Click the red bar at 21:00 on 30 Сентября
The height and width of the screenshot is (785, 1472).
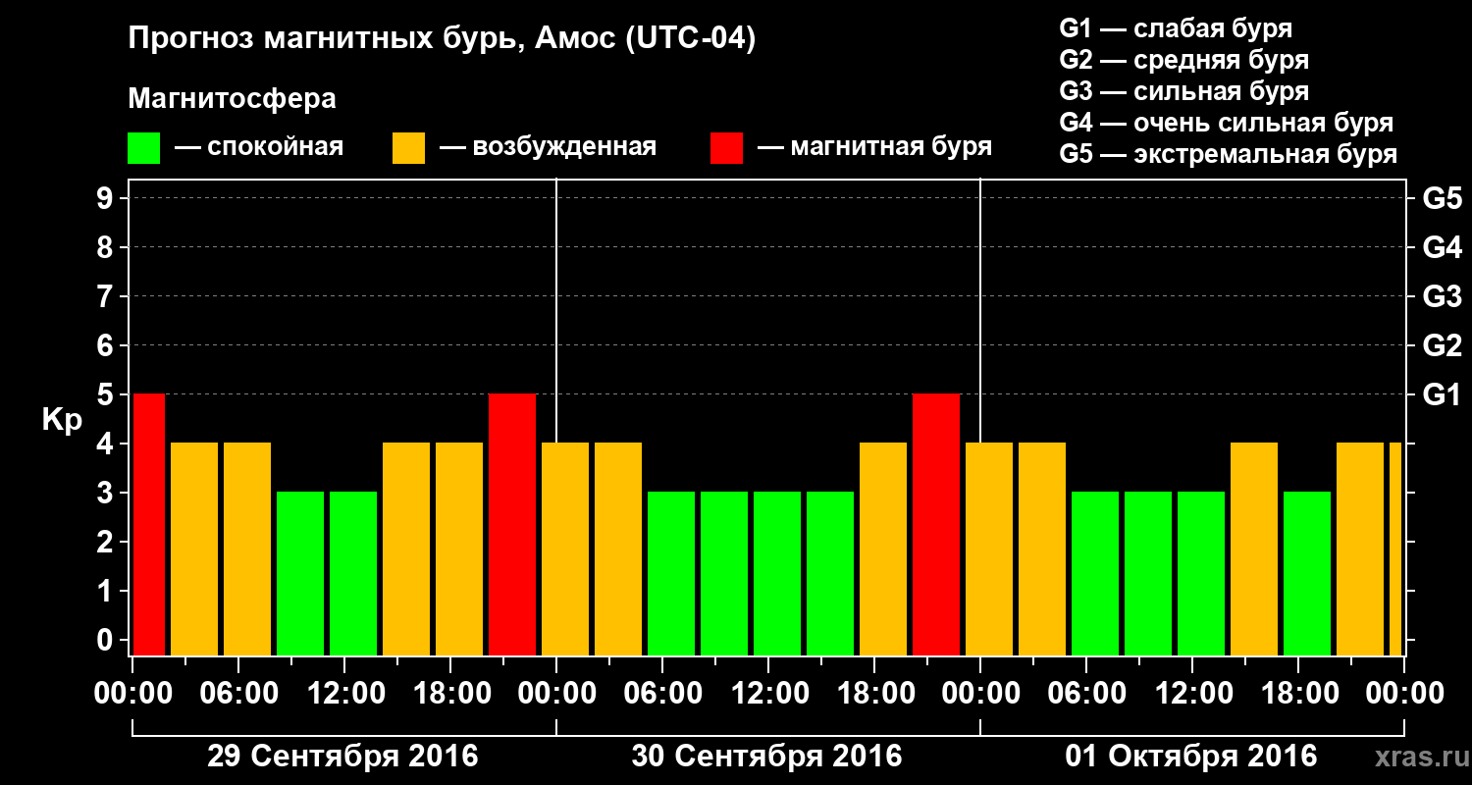936,524
